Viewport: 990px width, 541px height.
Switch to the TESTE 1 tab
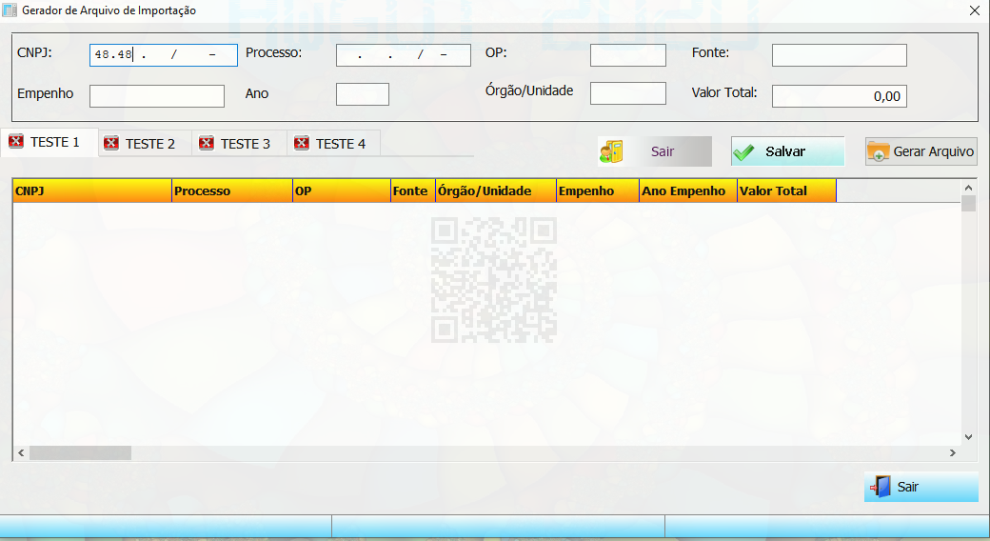tap(49, 142)
